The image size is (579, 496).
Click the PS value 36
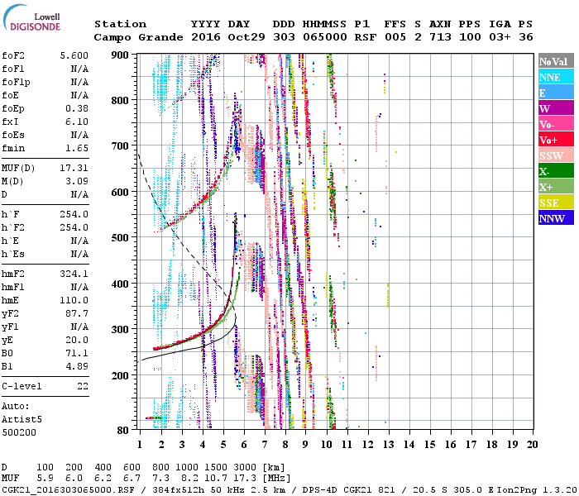click(x=526, y=37)
